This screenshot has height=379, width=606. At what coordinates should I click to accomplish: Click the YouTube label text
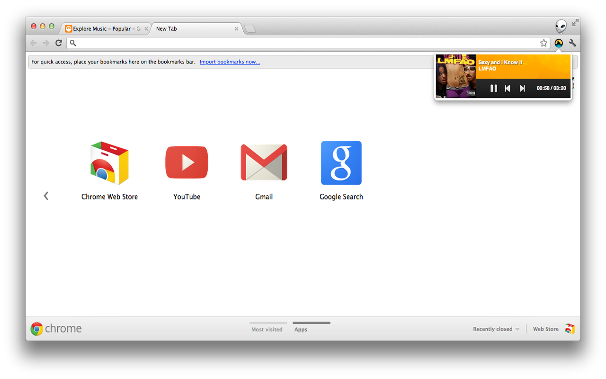coord(187,197)
